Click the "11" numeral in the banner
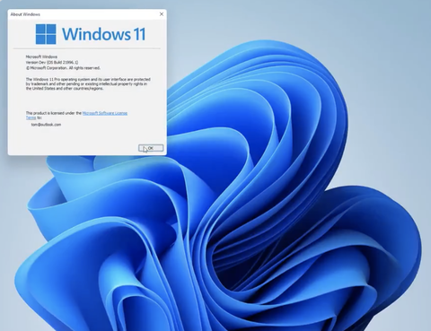Viewport: 431px width, 331px height. click(x=139, y=34)
